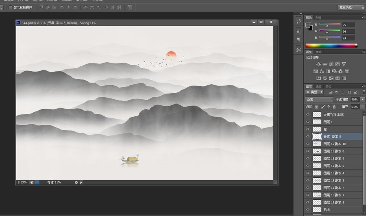This screenshot has height=216, width=366.
Task: Switch to the 路径 tab
Action: click(329, 86)
